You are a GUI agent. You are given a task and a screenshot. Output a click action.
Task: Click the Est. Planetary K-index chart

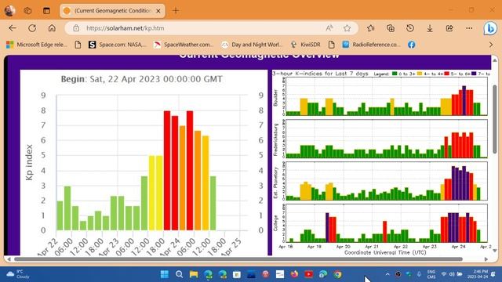pyautogui.click(x=387, y=181)
